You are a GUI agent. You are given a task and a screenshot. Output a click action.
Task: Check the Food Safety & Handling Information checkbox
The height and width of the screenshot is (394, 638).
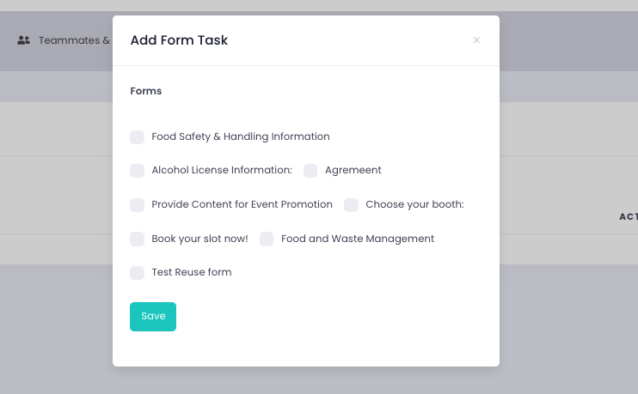pyautogui.click(x=138, y=137)
